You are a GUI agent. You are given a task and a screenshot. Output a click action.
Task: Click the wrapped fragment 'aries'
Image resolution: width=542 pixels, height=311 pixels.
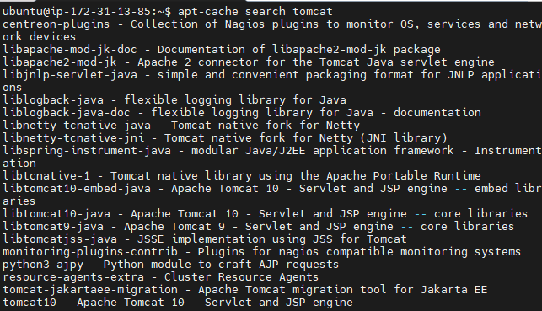point(19,201)
